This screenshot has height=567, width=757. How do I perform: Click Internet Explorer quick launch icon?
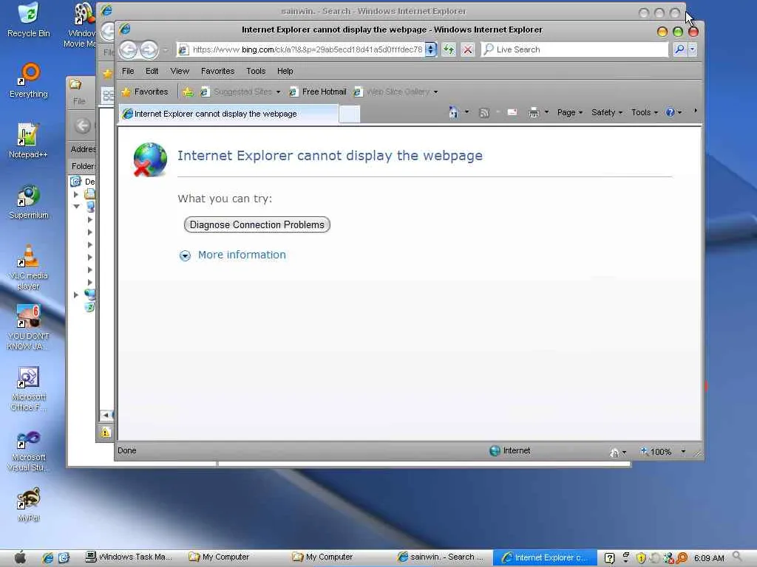point(48,558)
